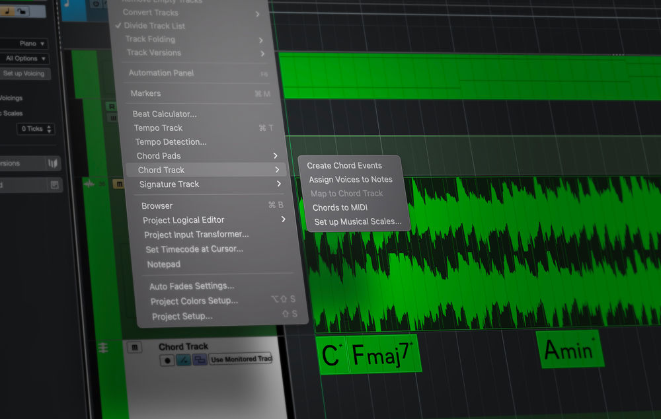Click the highlighted Chord Track menu entry

coord(206,170)
